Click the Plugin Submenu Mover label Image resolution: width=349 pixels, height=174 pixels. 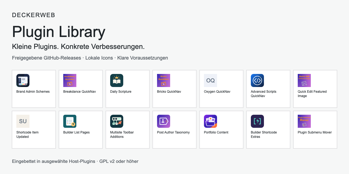315,132
